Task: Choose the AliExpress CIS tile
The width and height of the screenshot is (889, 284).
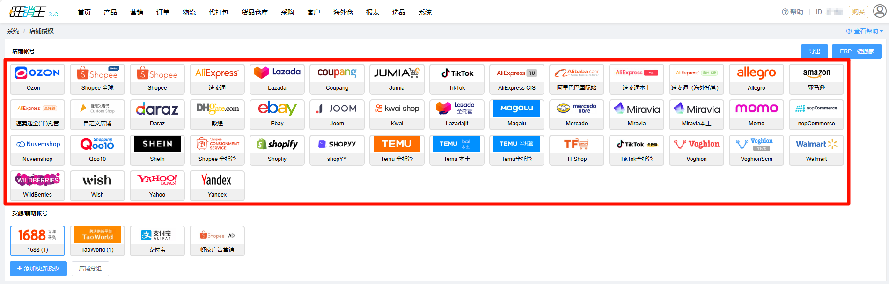Action: 517,79
